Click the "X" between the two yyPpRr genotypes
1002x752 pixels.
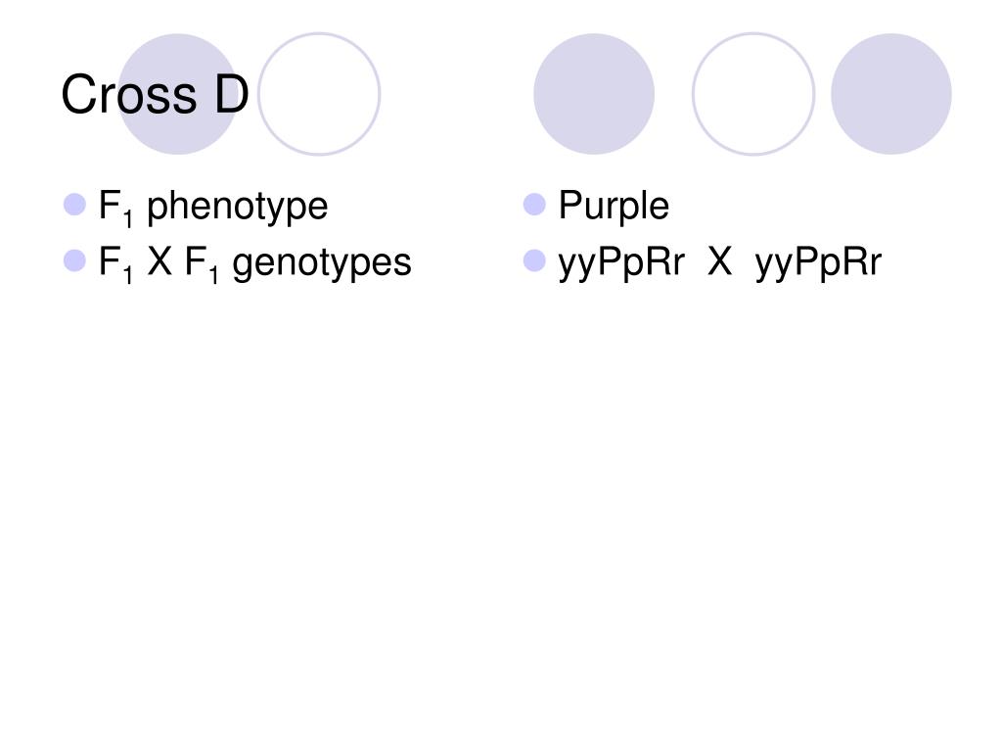click(x=720, y=261)
